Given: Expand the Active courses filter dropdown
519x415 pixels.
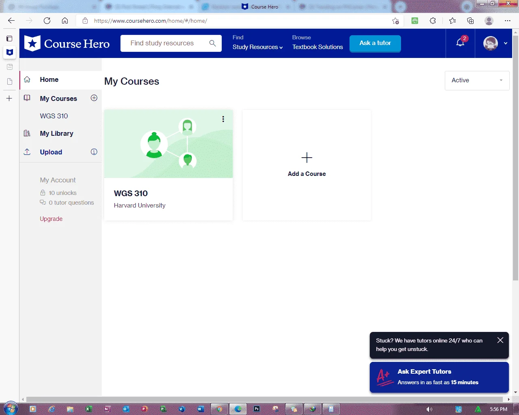Looking at the screenshot, I should click(x=477, y=81).
